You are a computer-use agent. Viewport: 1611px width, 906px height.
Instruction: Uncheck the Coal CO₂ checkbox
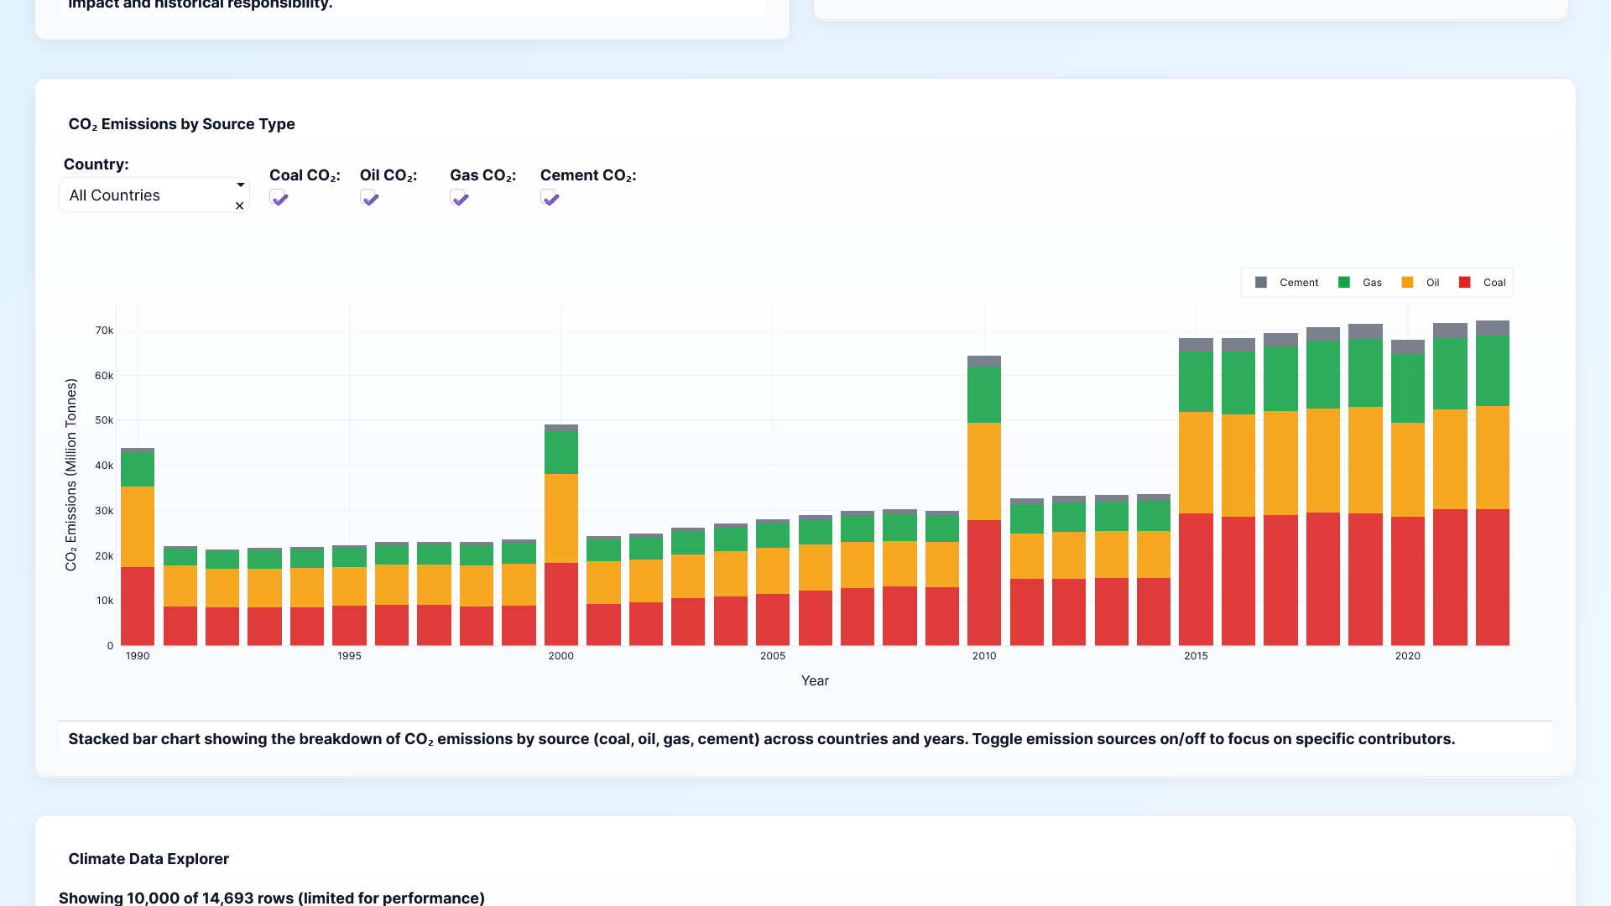pyautogui.click(x=279, y=198)
